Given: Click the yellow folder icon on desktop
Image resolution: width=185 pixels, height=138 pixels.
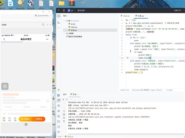Looking at the screenshot, I should click(x=62, y=3).
